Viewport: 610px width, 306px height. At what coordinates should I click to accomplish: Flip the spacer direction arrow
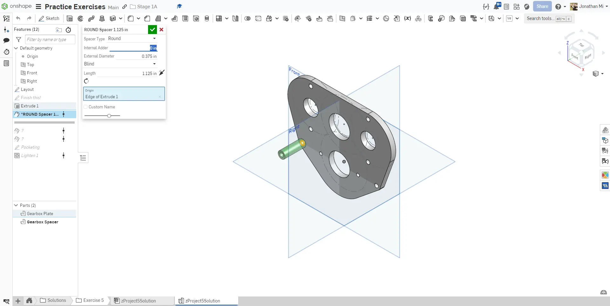pyautogui.click(x=162, y=73)
